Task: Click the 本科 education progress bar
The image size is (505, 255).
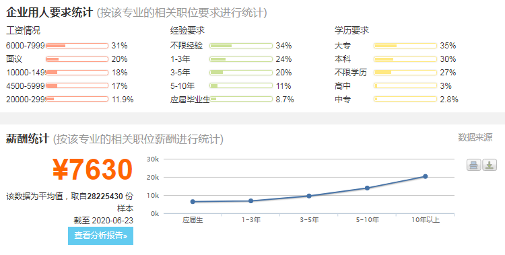Action: (405, 59)
